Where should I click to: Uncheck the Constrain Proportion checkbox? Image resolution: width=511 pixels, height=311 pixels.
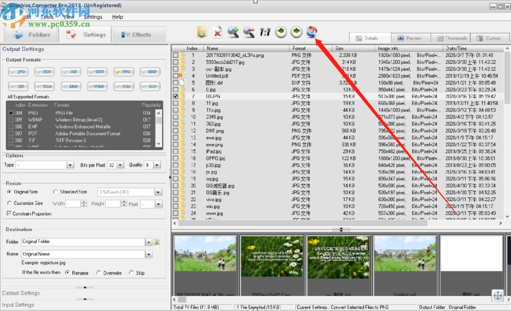tap(10, 213)
